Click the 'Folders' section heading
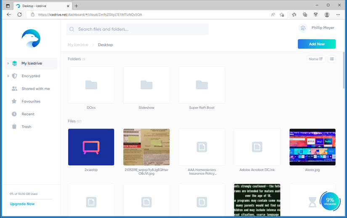 coord(74,59)
